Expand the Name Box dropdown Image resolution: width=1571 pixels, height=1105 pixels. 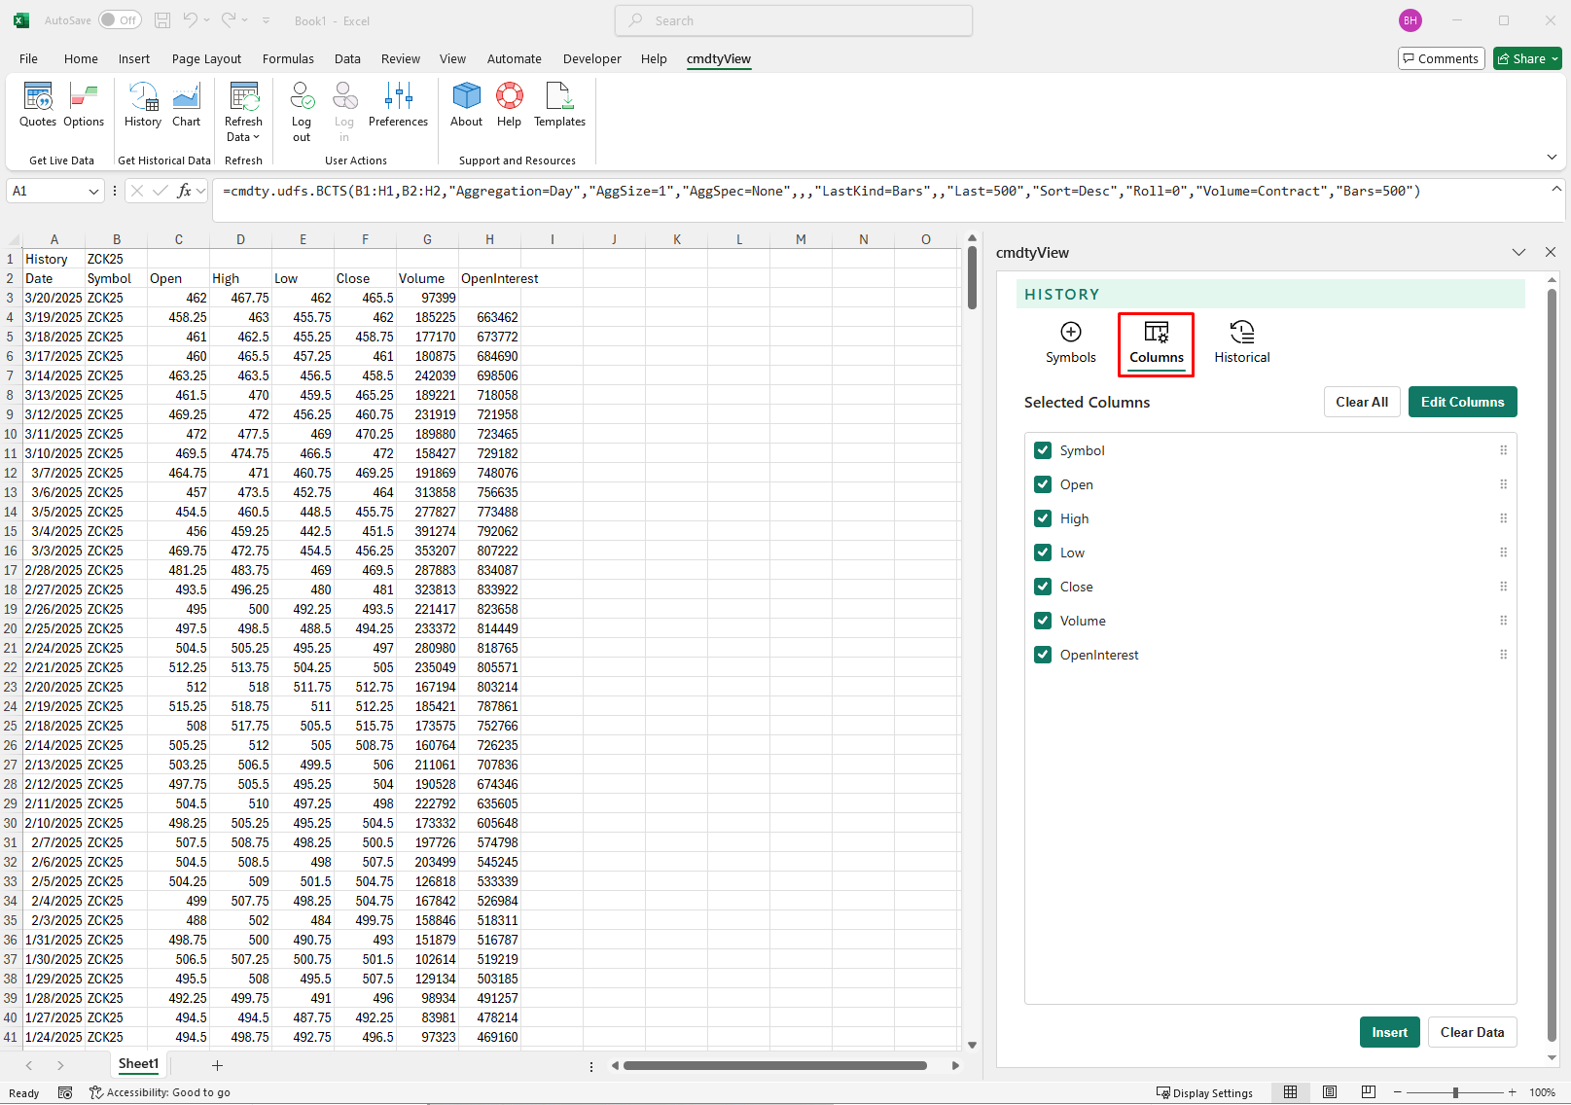[x=93, y=192]
